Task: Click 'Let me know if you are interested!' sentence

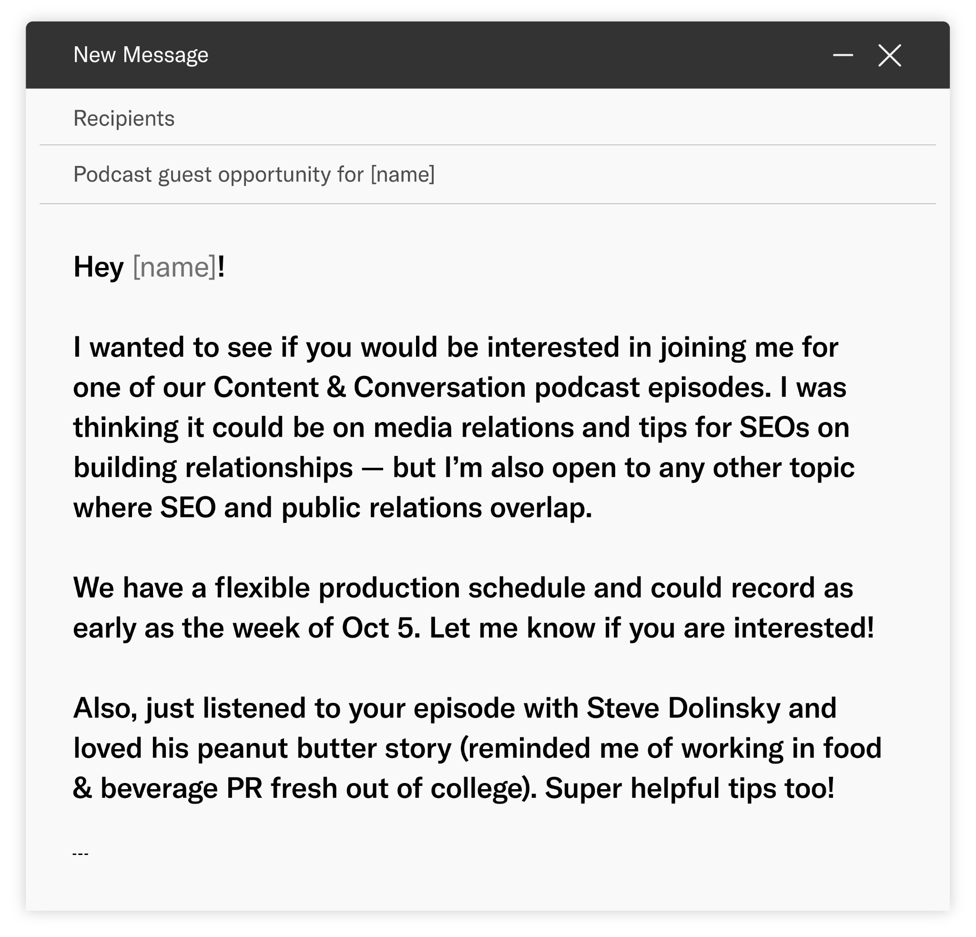Action: (x=651, y=628)
